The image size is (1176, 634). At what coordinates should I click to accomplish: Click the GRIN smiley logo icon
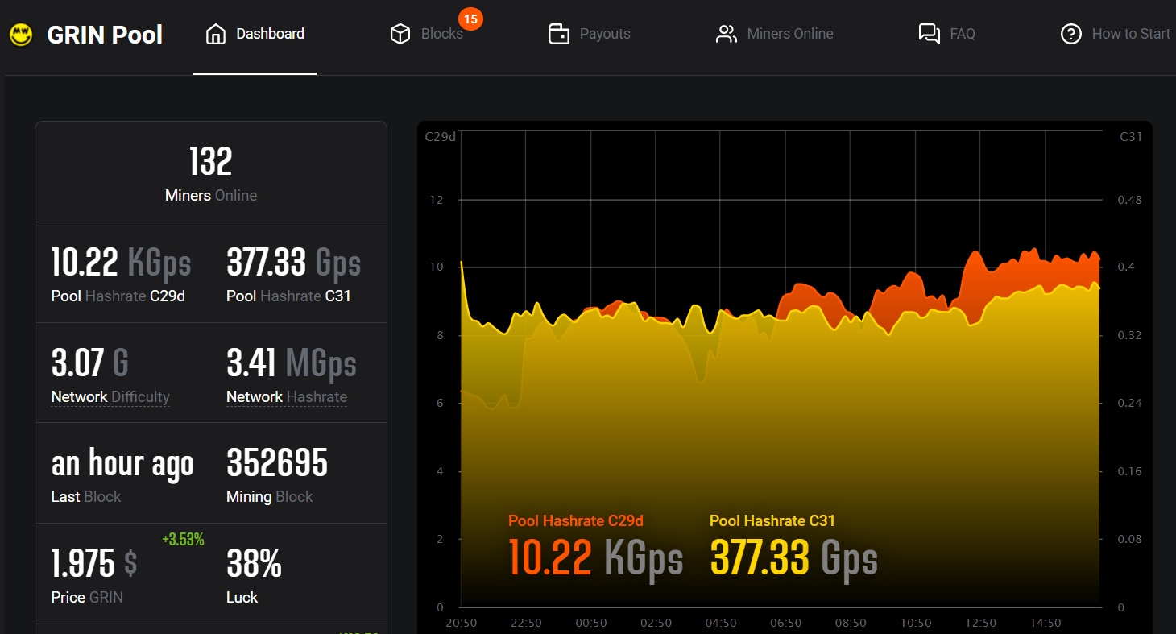[x=21, y=35]
